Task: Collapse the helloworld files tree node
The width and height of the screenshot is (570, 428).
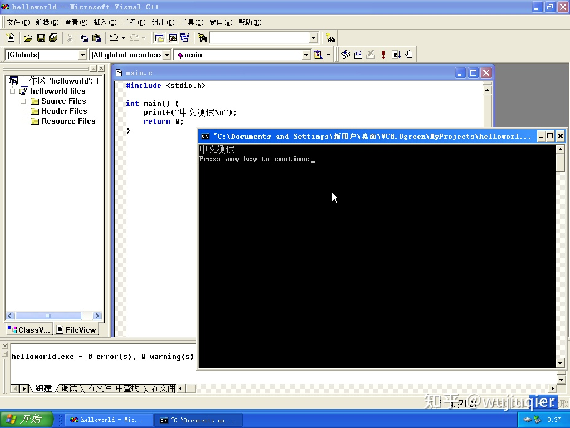Action: coord(12,91)
